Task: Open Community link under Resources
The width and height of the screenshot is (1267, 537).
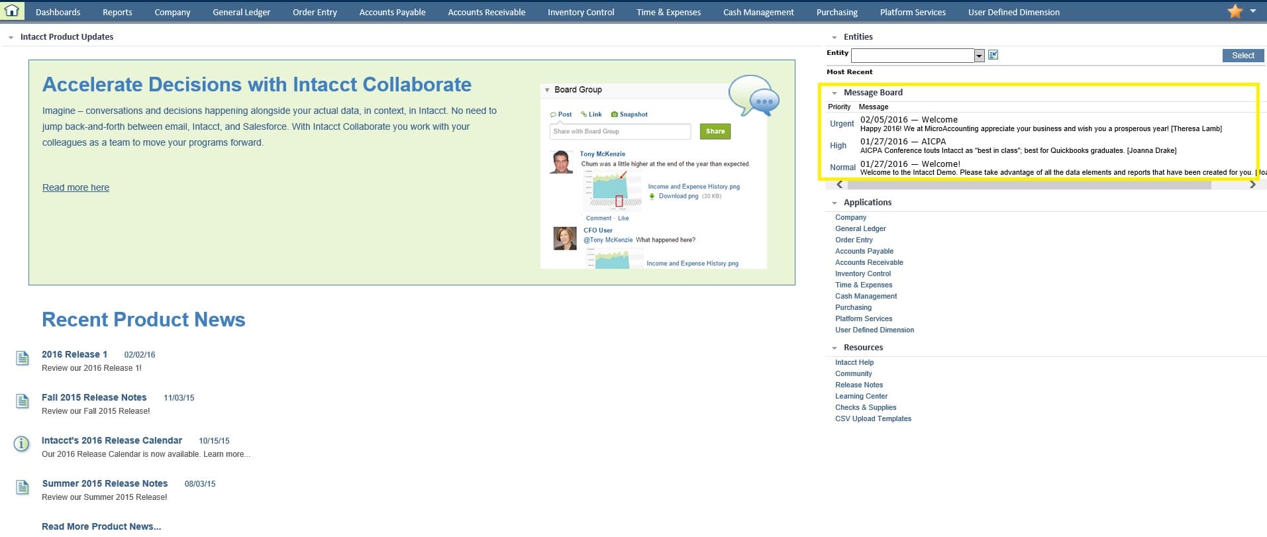Action: [x=853, y=373]
